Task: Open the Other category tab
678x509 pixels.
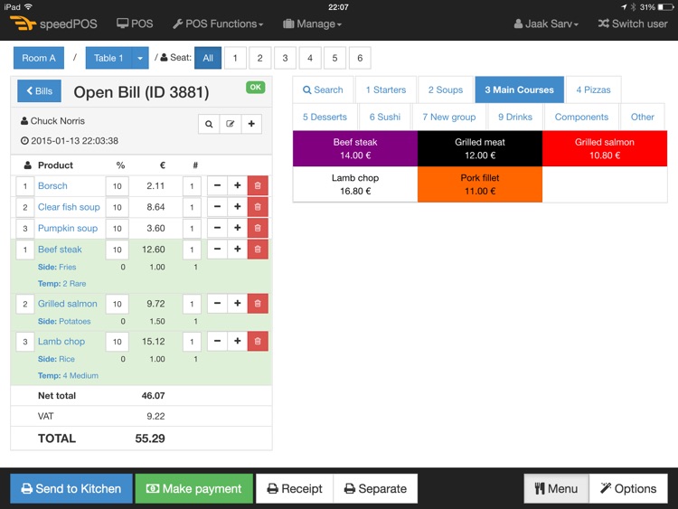Action: click(x=642, y=117)
